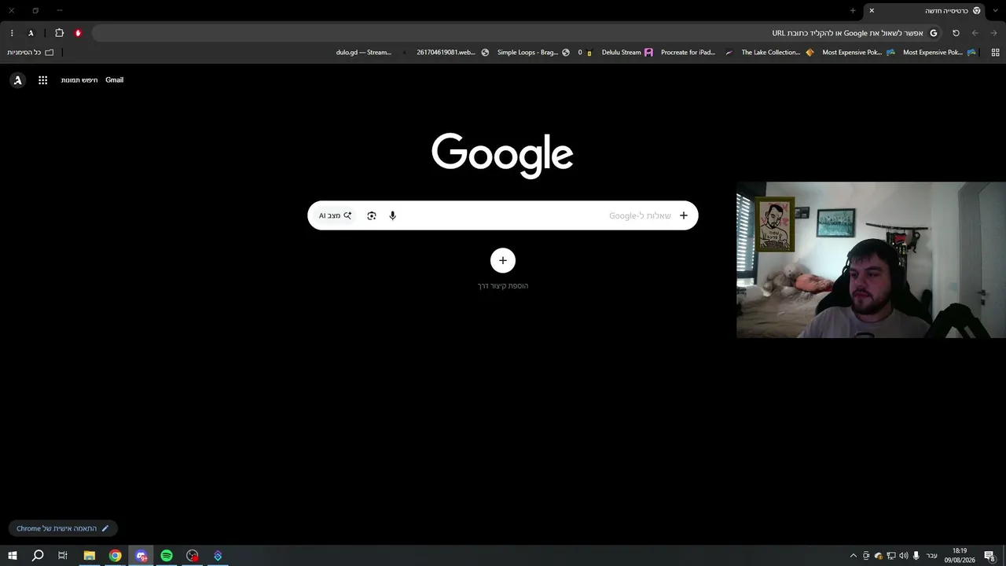Open the Delulu Stream bookmark
1006x566 pixels.
click(627, 53)
